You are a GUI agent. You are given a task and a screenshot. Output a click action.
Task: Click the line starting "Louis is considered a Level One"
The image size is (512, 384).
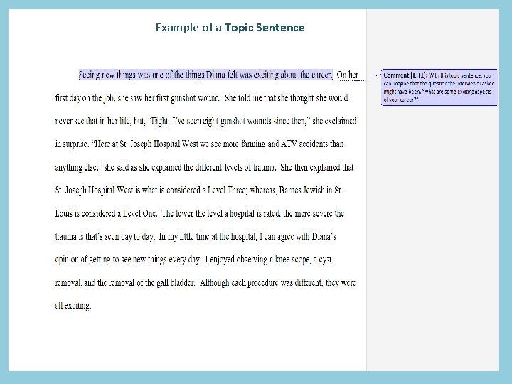(x=200, y=213)
